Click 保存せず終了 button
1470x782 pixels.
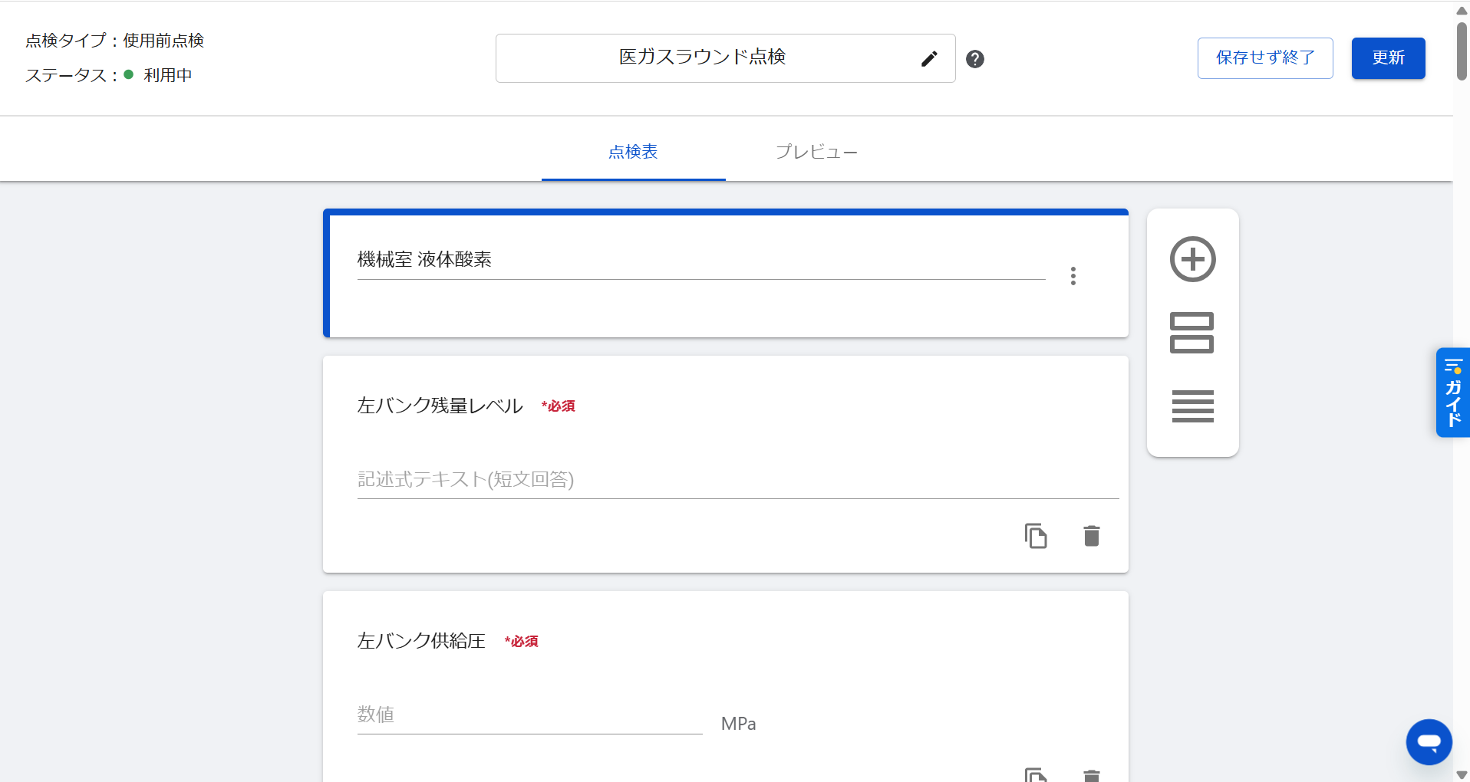coord(1265,58)
